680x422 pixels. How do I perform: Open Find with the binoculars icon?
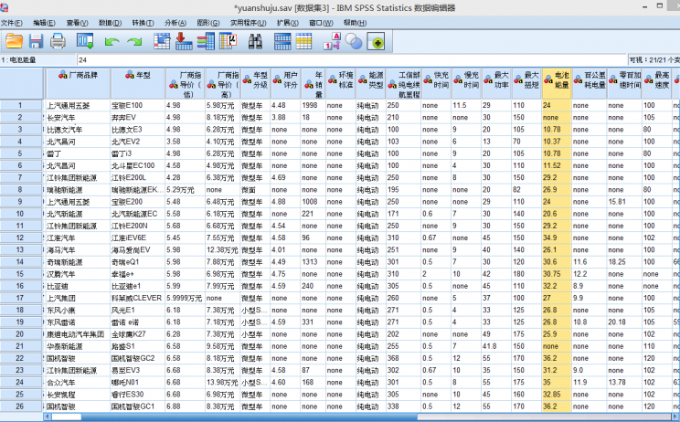tap(255, 41)
